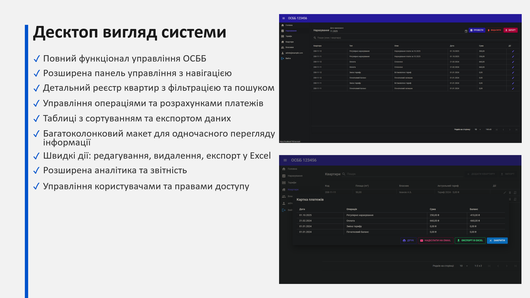Open the calendar picker for Дата нарахування
This screenshot has width=530, height=298.
point(466,31)
